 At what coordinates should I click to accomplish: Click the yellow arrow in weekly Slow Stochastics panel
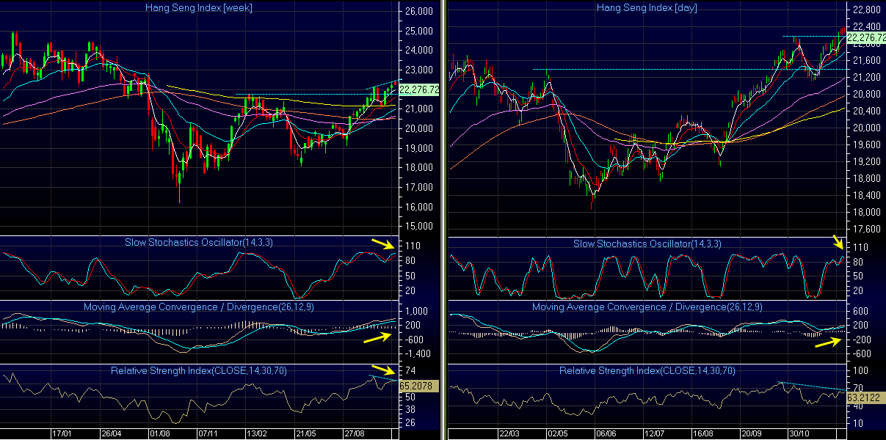coord(383,245)
